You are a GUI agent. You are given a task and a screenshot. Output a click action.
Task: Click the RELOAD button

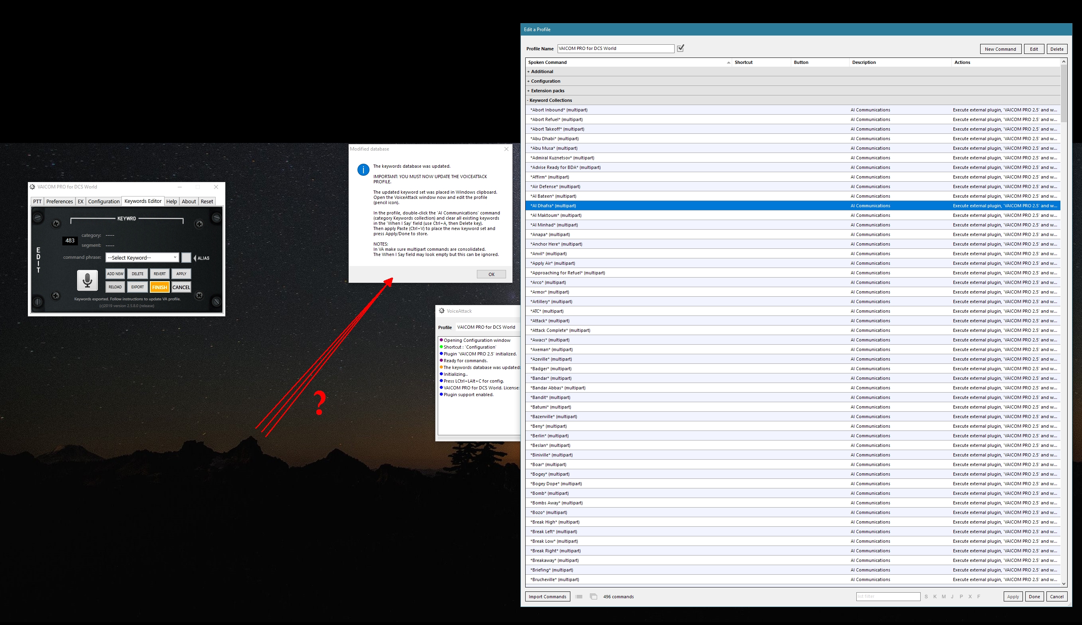click(x=115, y=287)
